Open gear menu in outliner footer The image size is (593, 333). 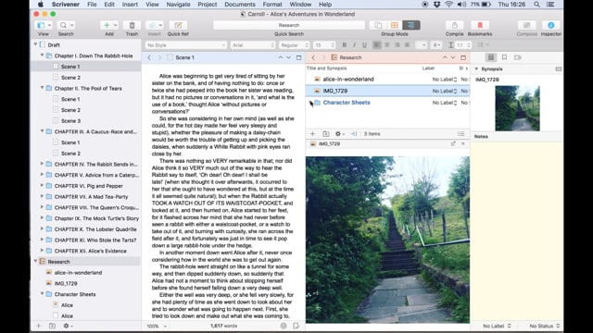click(339, 133)
